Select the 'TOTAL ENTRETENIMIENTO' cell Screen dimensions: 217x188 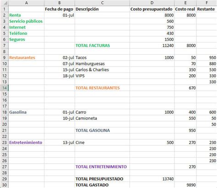(x=102, y=167)
